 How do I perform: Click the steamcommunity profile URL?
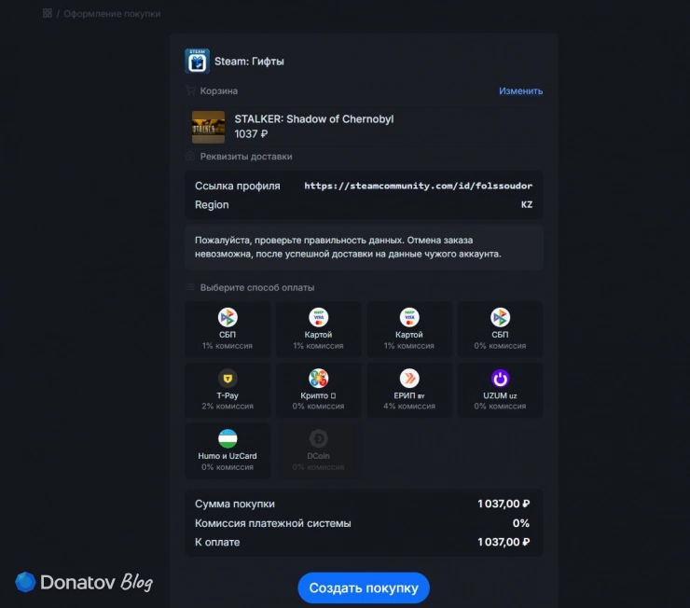coord(418,186)
